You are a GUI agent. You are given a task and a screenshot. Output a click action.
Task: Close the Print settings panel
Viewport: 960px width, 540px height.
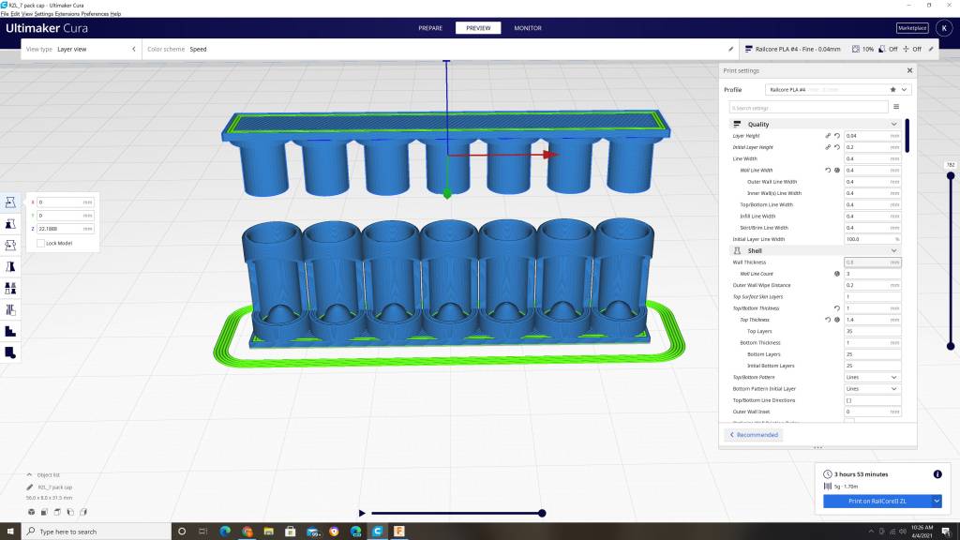pos(909,70)
